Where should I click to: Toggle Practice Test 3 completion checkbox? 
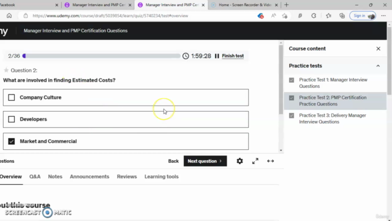[x=292, y=115]
